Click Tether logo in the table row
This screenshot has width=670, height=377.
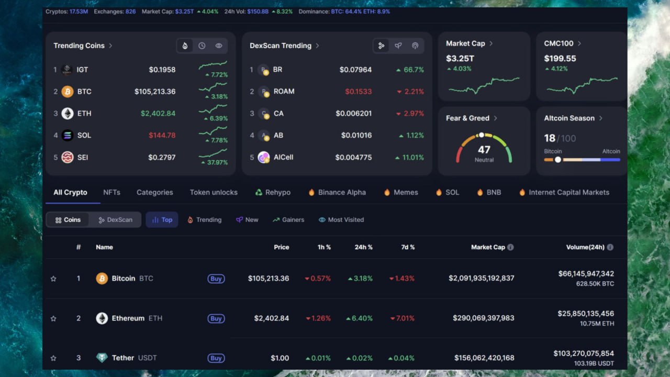coord(102,358)
